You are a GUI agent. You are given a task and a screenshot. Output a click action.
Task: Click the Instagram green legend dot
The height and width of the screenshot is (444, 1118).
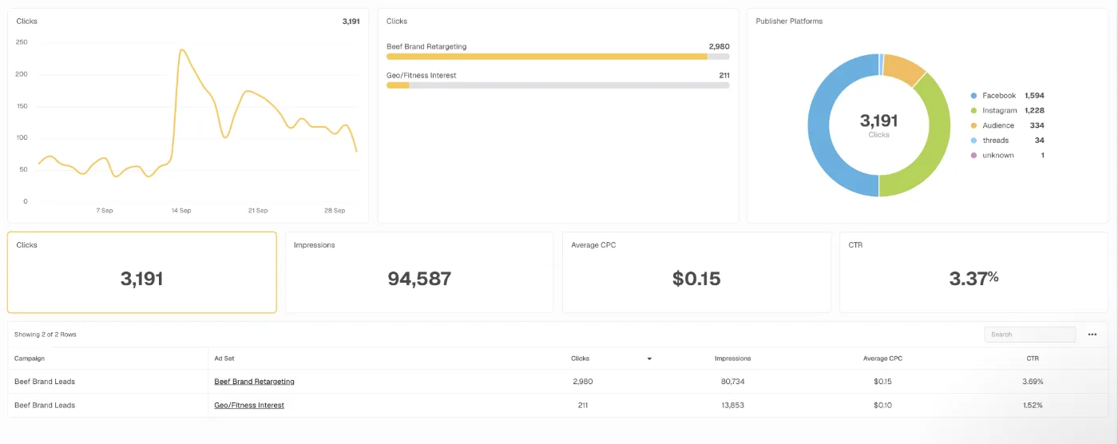pos(973,111)
